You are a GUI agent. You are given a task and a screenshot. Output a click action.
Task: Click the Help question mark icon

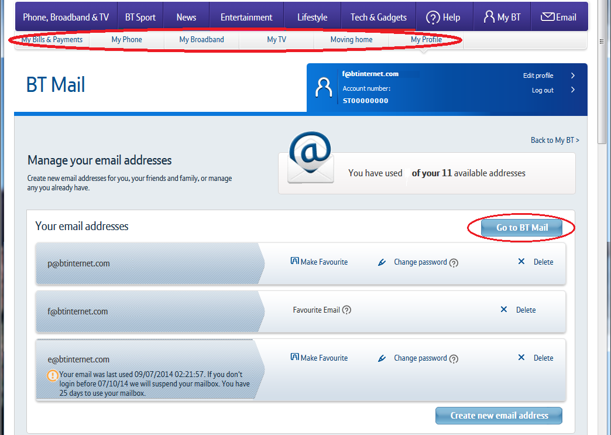click(433, 18)
